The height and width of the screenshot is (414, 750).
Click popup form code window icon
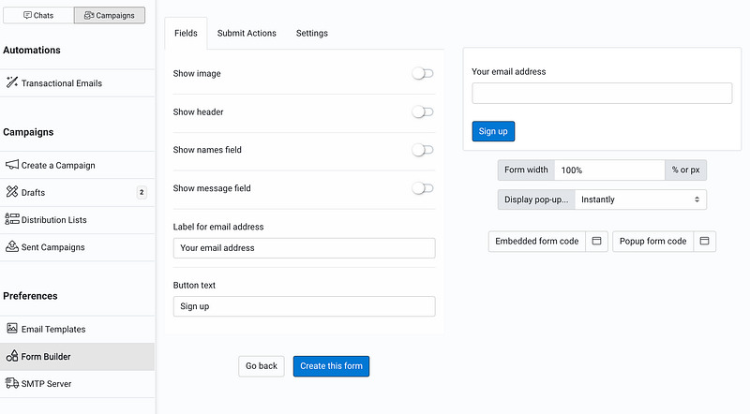point(705,241)
